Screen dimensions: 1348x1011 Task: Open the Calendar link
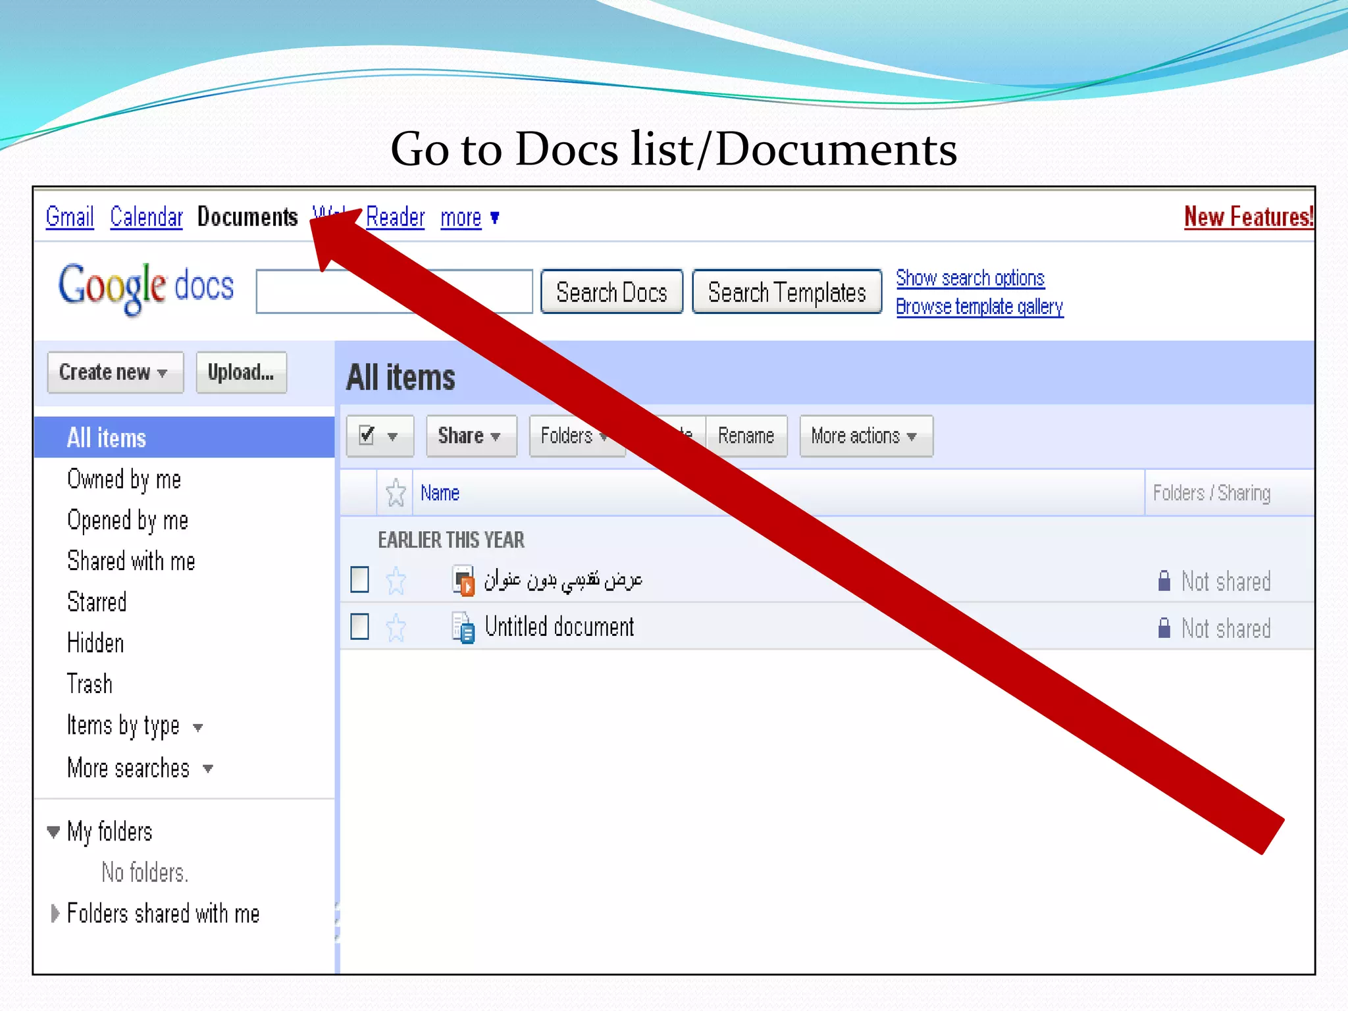click(146, 217)
